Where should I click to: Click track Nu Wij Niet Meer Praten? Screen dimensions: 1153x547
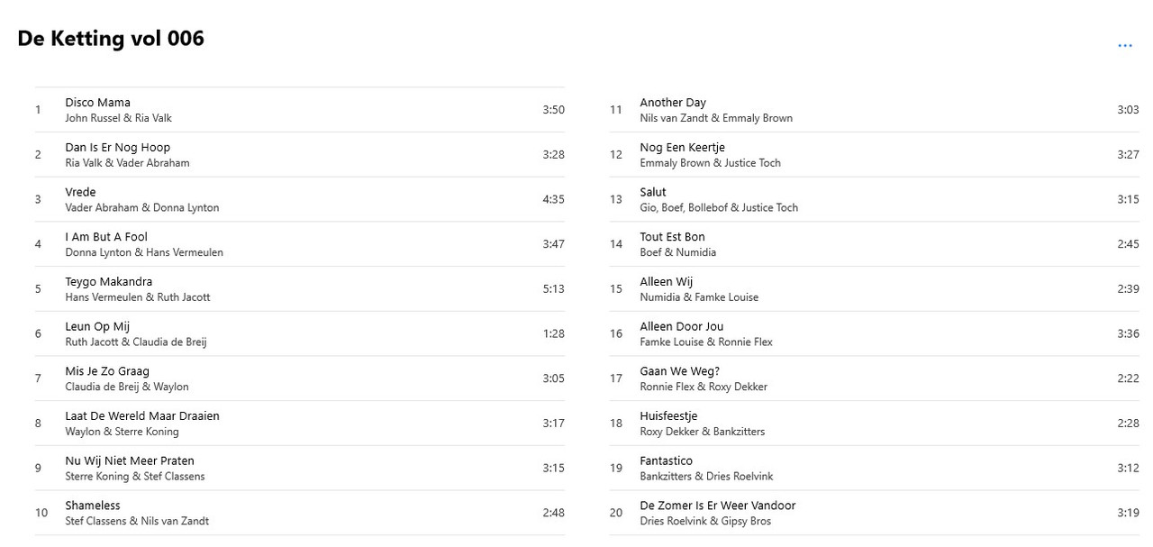click(300, 468)
